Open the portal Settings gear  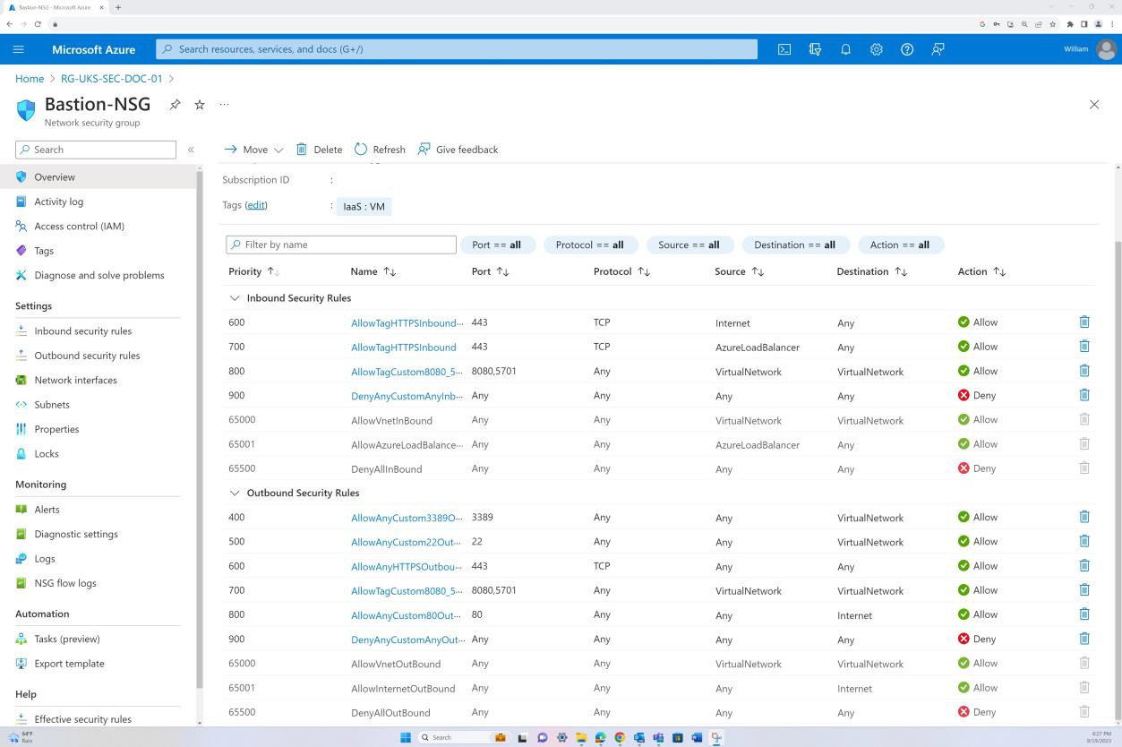(876, 49)
